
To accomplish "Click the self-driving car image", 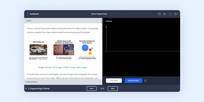I will (x=38, y=50).
